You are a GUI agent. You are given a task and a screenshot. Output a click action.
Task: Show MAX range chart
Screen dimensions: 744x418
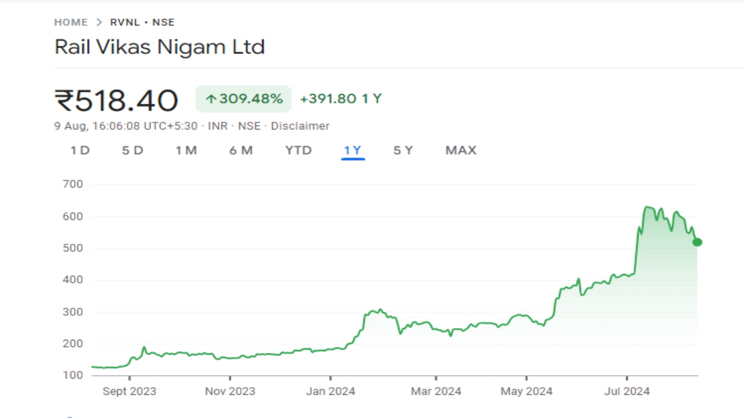(x=461, y=150)
